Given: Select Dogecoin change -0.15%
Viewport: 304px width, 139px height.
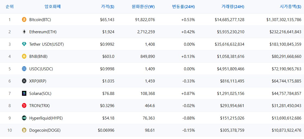Looking at the screenshot, I should [189, 130].
